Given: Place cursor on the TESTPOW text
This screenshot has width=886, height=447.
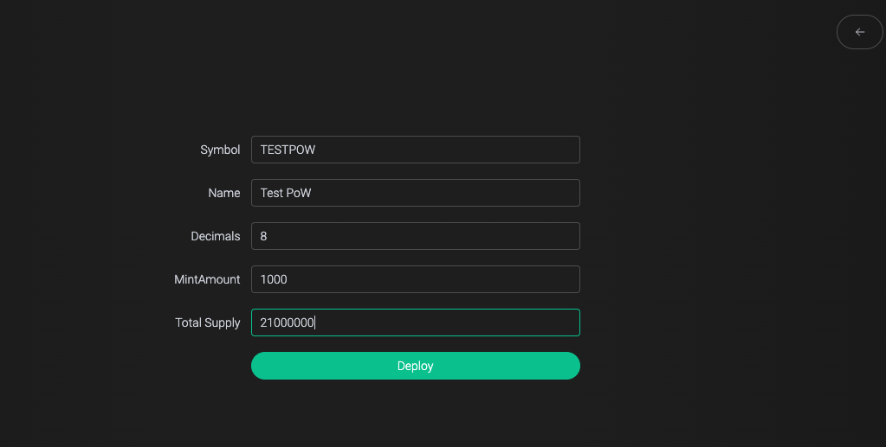Looking at the screenshot, I should pos(288,150).
